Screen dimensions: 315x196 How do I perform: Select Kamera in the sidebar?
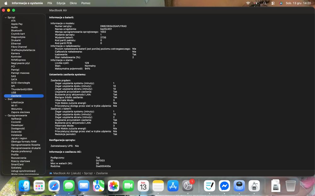(x=15, y=53)
